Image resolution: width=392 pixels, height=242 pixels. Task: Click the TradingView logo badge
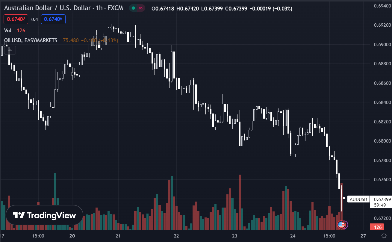[x=44, y=215]
